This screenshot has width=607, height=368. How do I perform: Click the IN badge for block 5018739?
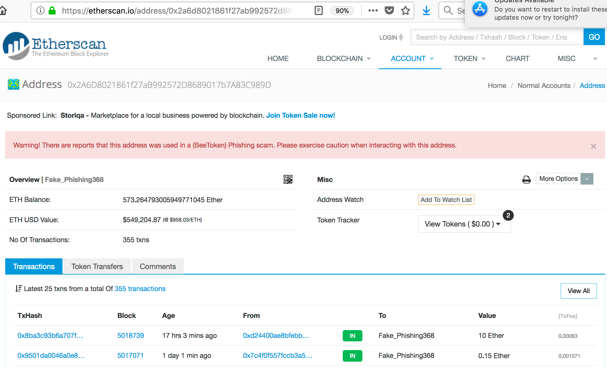click(x=352, y=336)
